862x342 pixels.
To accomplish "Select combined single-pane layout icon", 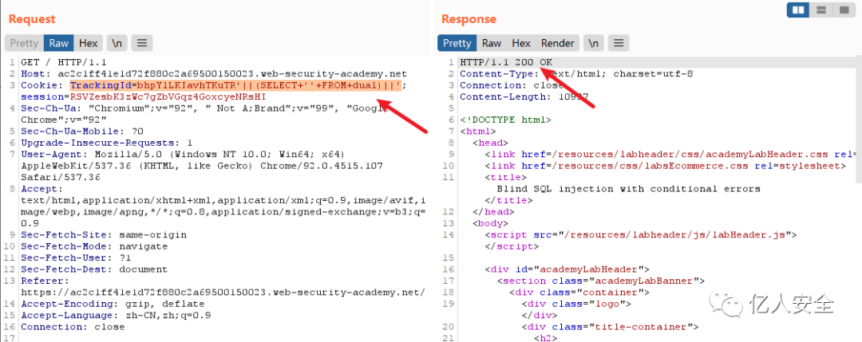I will point(844,10).
